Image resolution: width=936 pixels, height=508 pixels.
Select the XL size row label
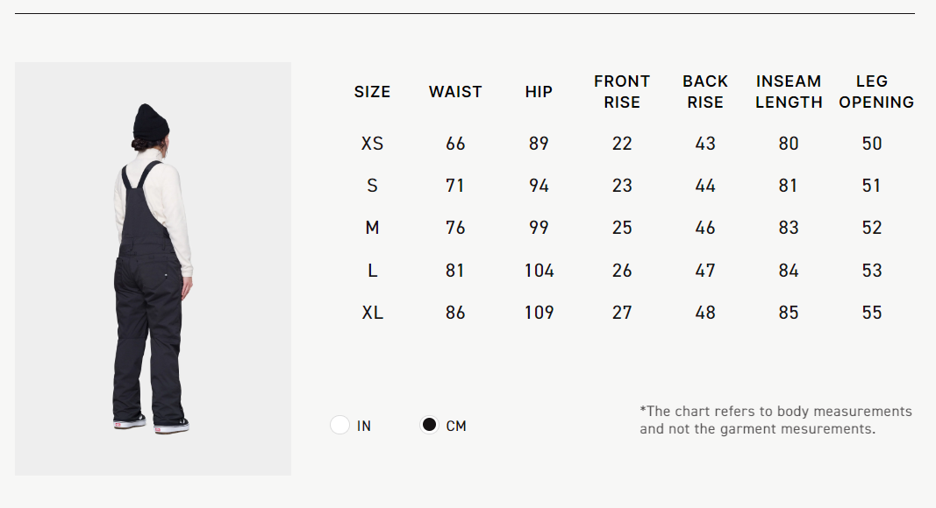click(x=372, y=313)
